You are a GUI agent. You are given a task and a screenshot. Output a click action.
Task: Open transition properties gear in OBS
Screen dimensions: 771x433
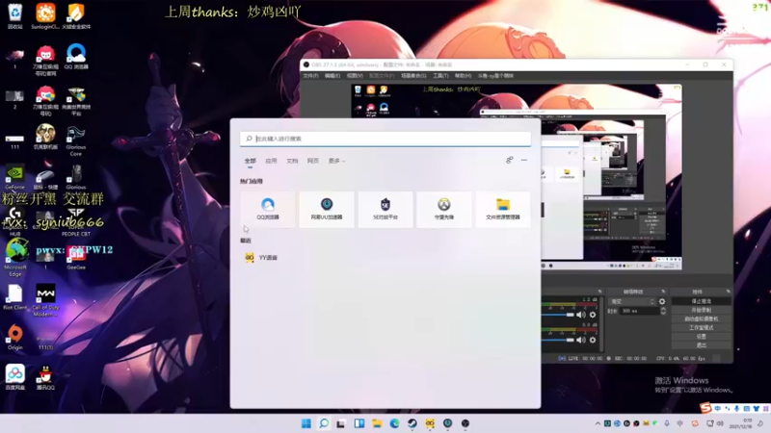pos(662,301)
